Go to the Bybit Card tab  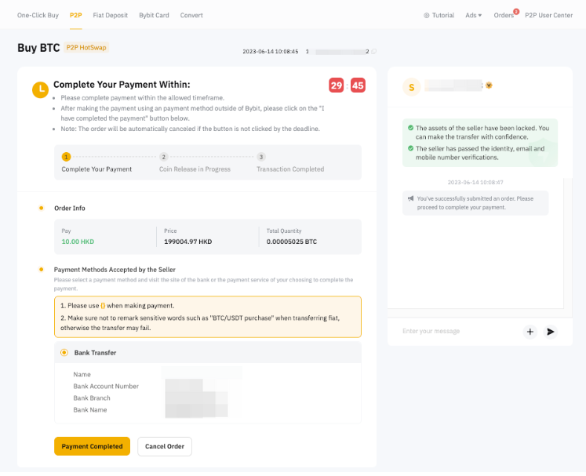(x=154, y=16)
